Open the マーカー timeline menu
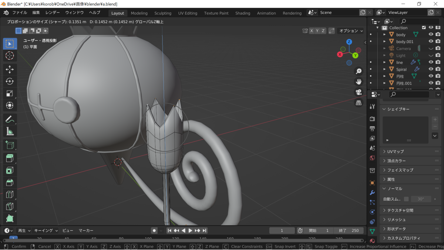The height and width of the screenshot is (250, 444). coord(86,230)
